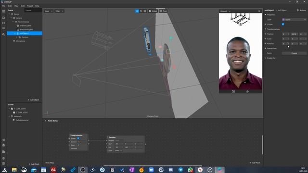308x173 pixels.
Task: Click the Add Asset button
Action: (x=34, y=164)
